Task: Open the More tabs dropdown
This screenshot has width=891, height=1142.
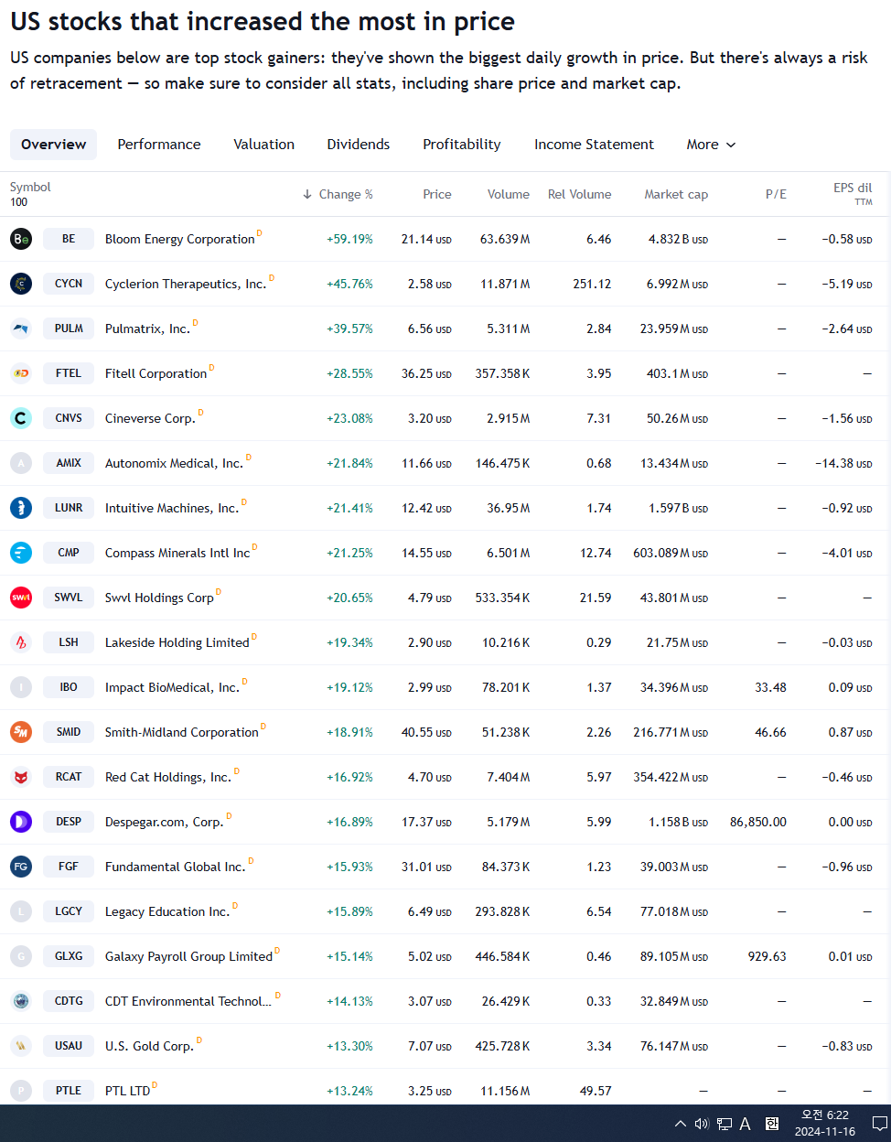Action: [711, 145]
